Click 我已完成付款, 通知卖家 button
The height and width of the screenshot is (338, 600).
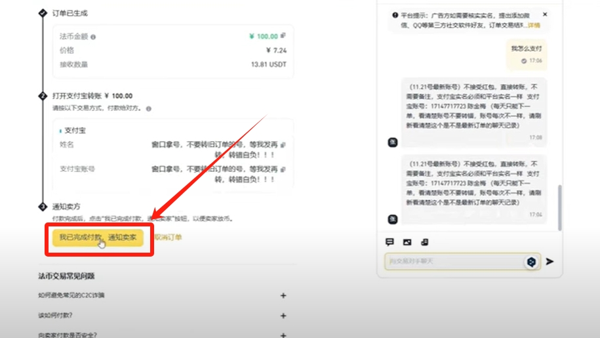click(98, 238)
